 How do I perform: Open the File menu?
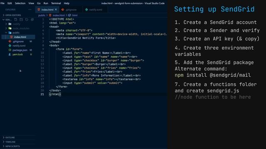pyautogui.click(x=2, y=3)
